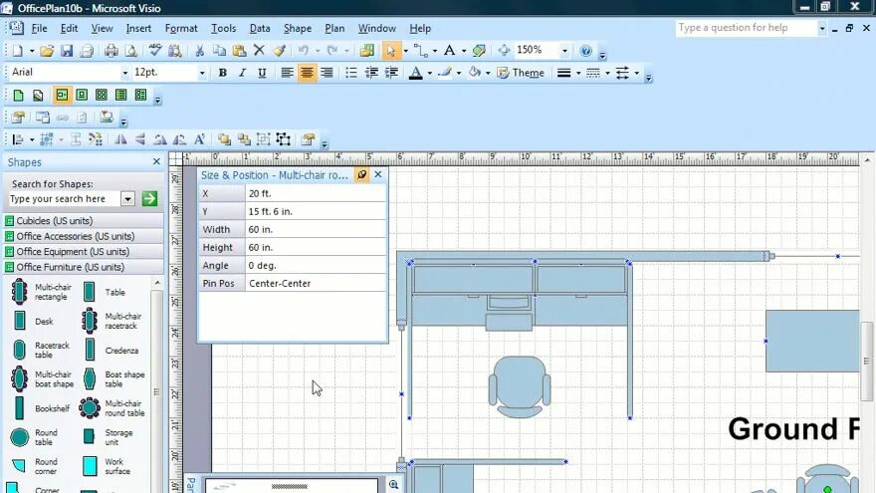Screen dimensions: 876x493
Task: Open the Window menu
Action: pyautogui.click(x=377, y=29)
